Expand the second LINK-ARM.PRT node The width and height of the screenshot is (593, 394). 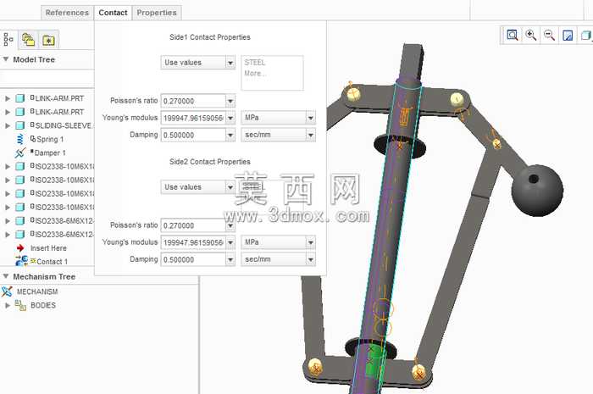(x=7, y=112)
